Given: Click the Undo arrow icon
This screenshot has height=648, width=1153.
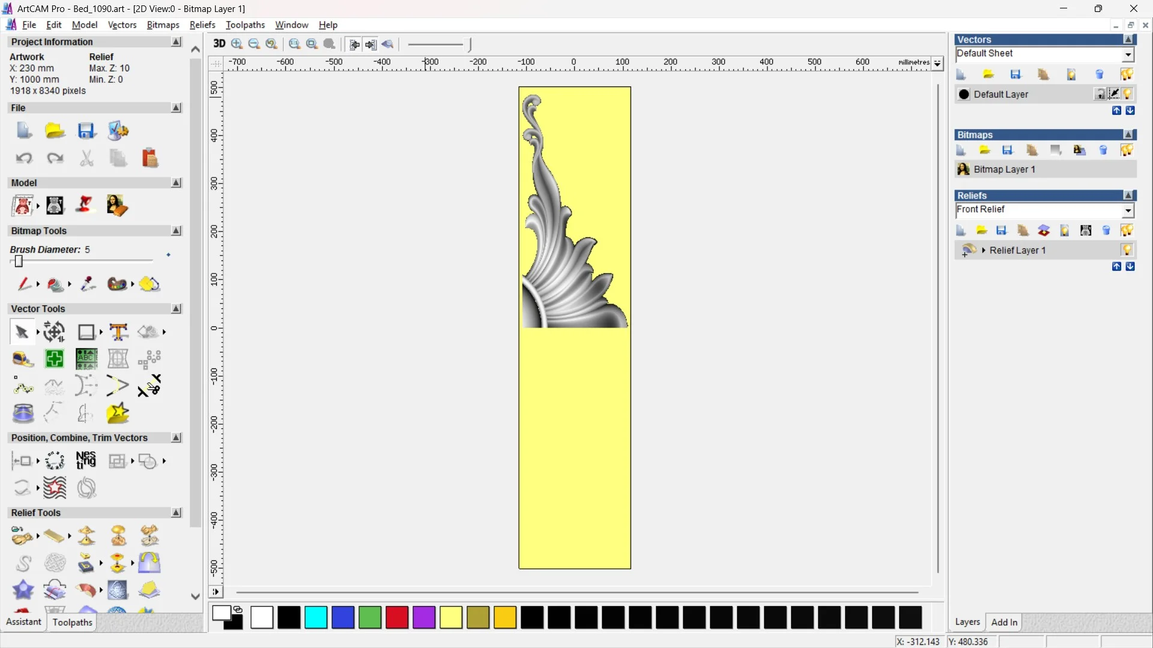Looking at the screenshot, I should pos(23,158).
